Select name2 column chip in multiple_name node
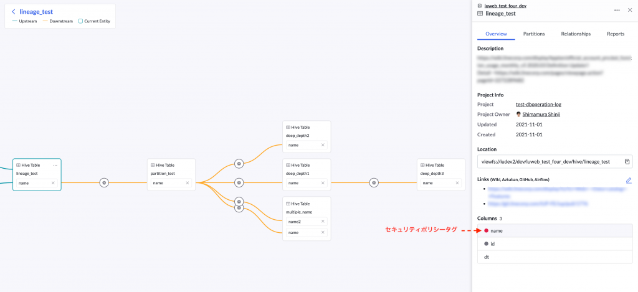The width and height of the screenshot is (638, 292). click(x=307, y=222)
